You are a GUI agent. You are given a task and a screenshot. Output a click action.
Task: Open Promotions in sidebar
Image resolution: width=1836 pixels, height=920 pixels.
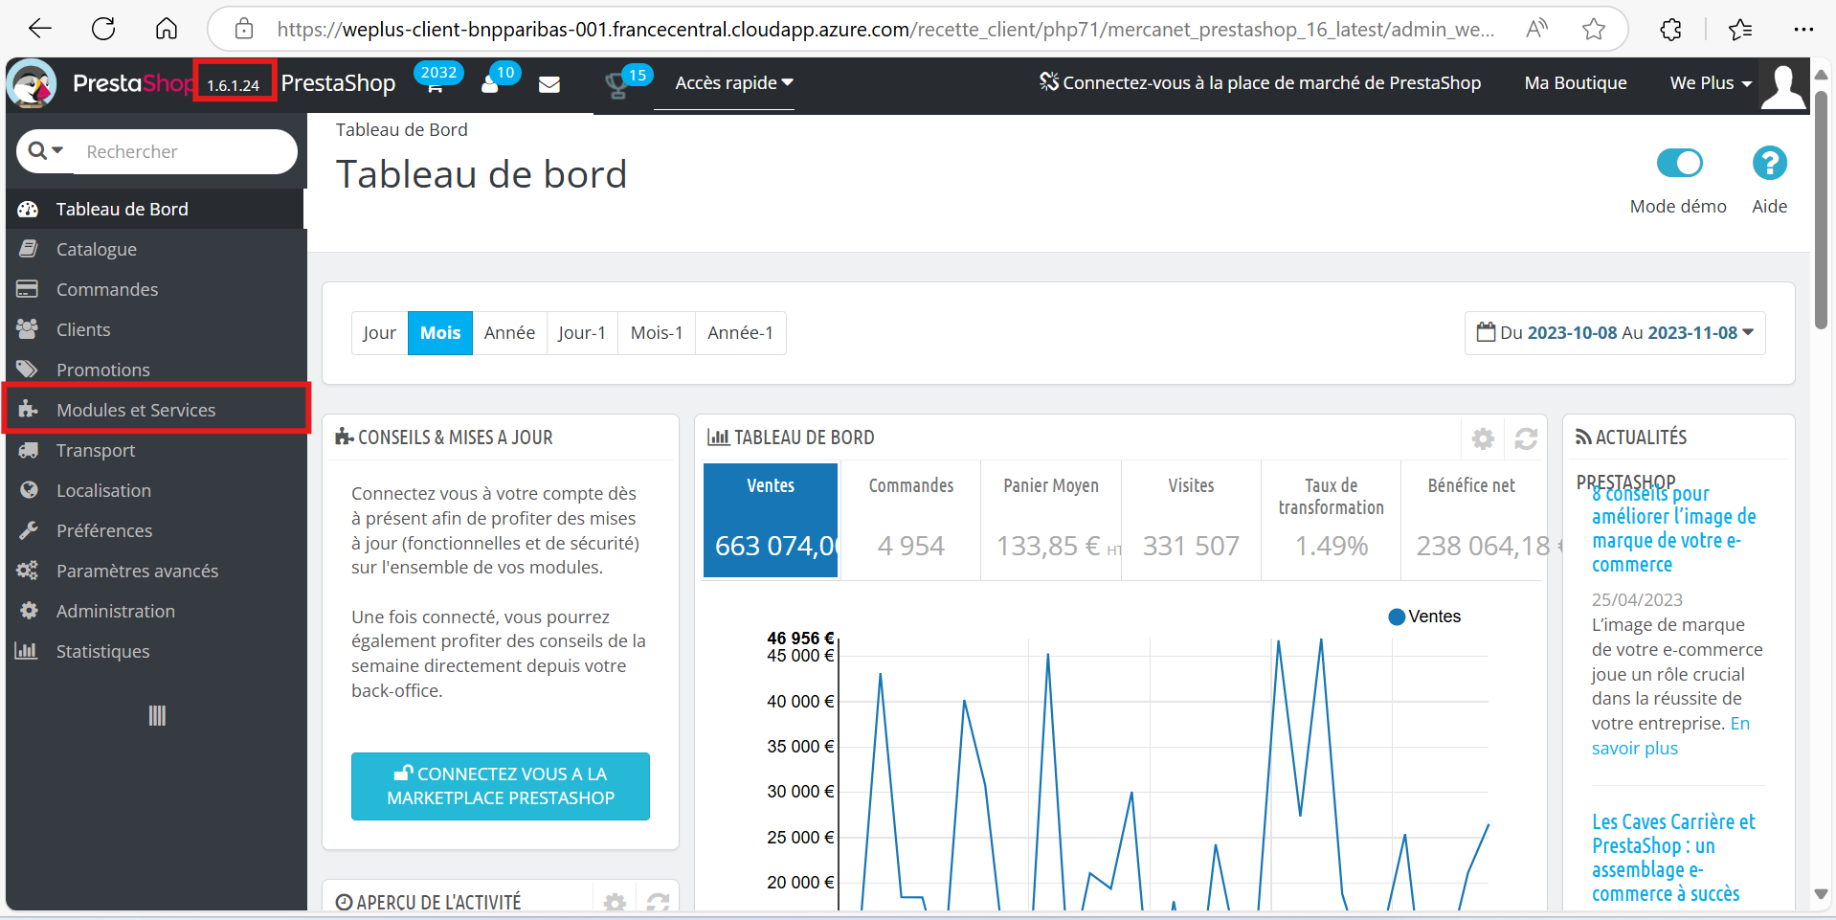coord(155,370)
